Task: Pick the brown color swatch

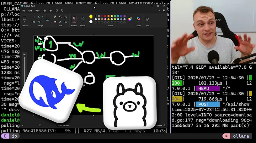Action: [x=102, y=19]
